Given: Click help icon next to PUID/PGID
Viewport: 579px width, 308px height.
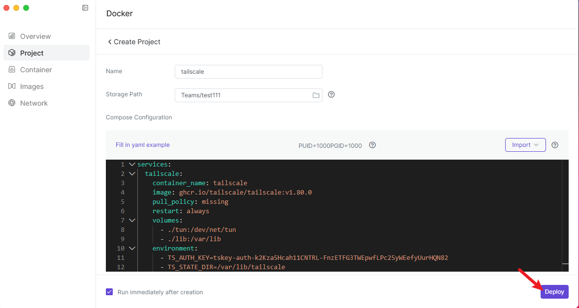Looking at the screenshot, I should 373,145.
